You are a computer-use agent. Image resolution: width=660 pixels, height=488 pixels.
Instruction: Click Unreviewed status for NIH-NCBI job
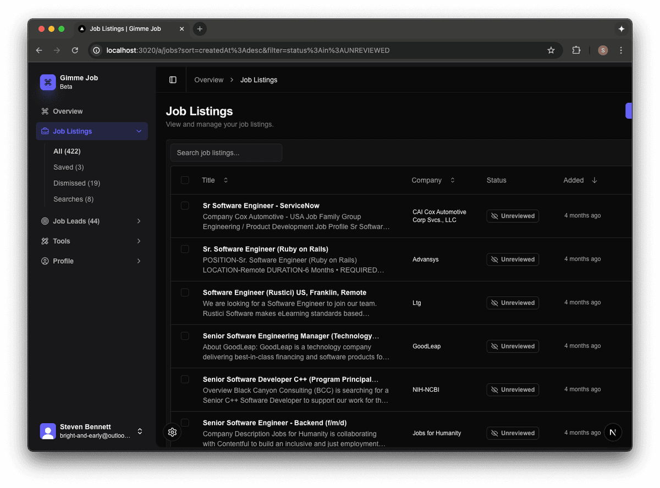[513, 390]
